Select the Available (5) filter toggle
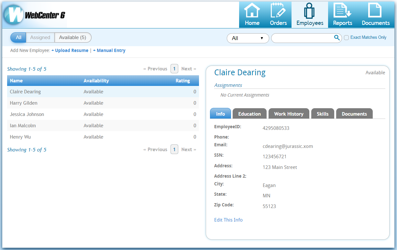 tap(73, 37)
